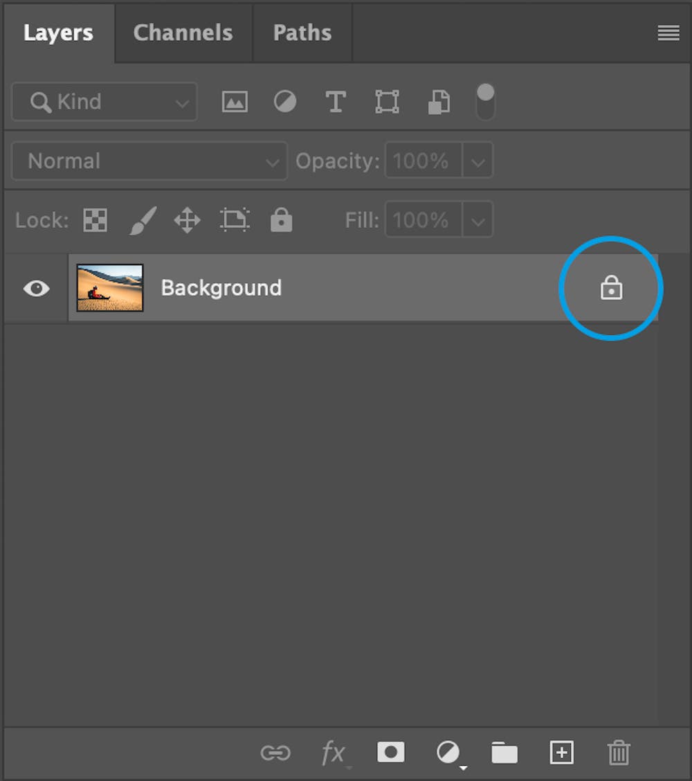Hide the Background layer visibility
Image resolution: width=692 pixels, height=781 pixels.
(x=36, y=288)
